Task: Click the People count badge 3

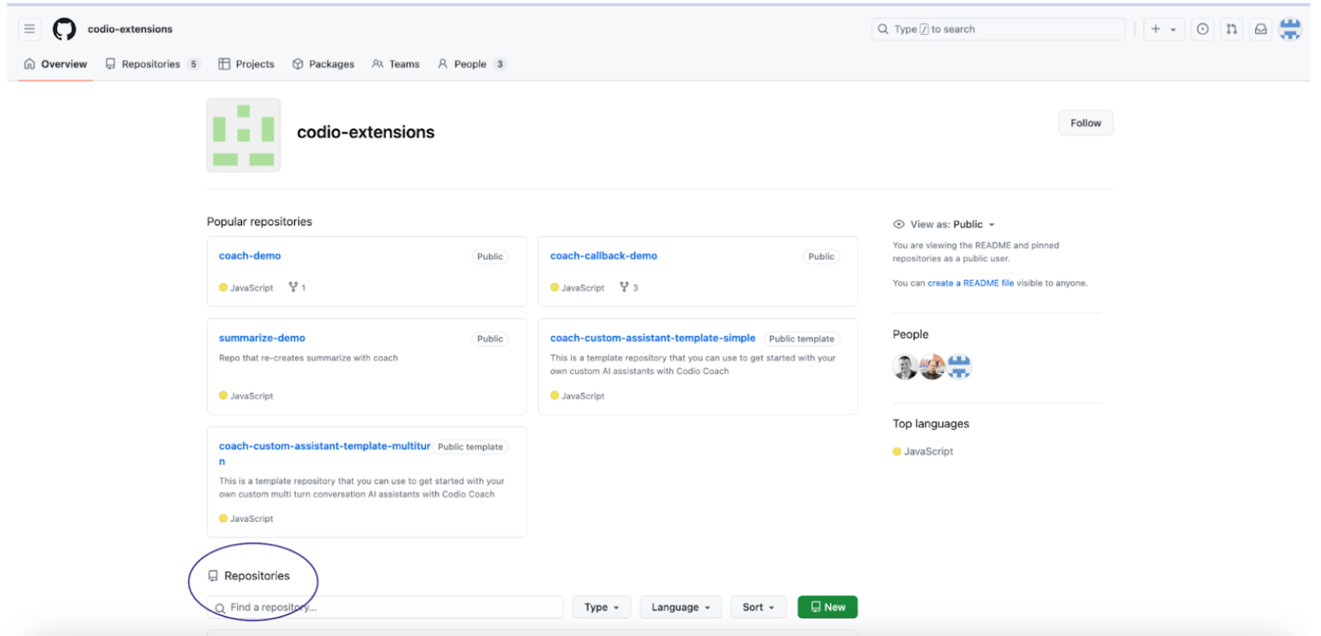Action: pos(500,64)
